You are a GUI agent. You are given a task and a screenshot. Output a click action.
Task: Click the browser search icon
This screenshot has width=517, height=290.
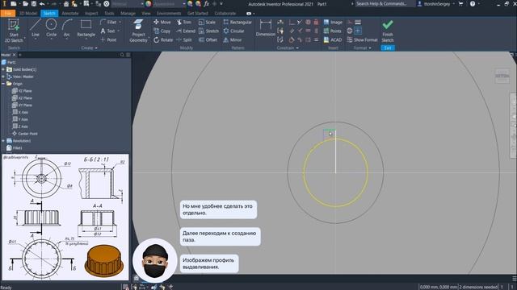click(x=122, y=55)
